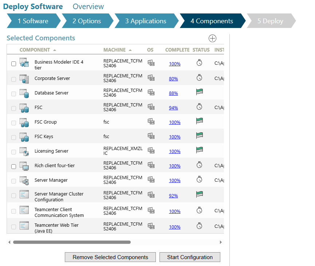This screenshot has width=315, height=266.
Task: Click the scrollbar left arrow
Action: click(x=9, y=242)
